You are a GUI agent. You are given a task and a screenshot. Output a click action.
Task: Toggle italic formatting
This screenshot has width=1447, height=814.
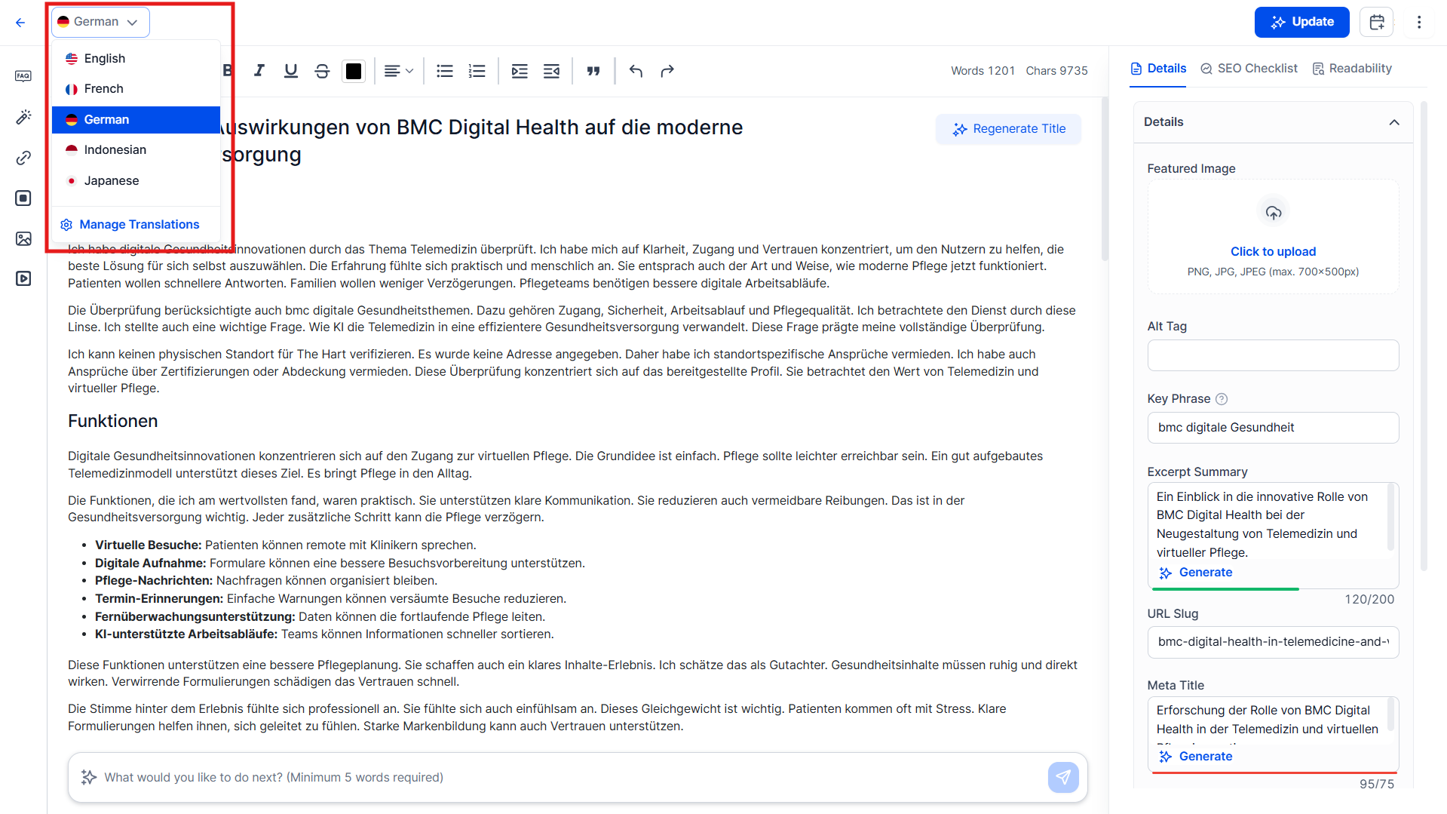click(259, 71)
